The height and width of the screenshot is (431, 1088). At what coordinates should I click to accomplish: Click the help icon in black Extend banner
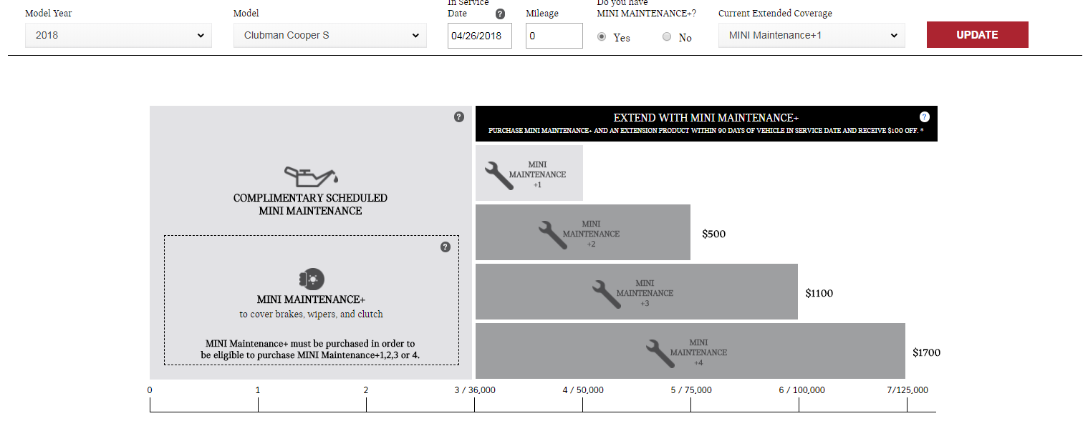pyautogui.click(x=924, y=117)
